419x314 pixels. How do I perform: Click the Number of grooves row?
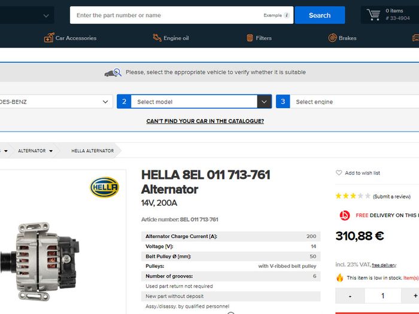tap(230, 276)
